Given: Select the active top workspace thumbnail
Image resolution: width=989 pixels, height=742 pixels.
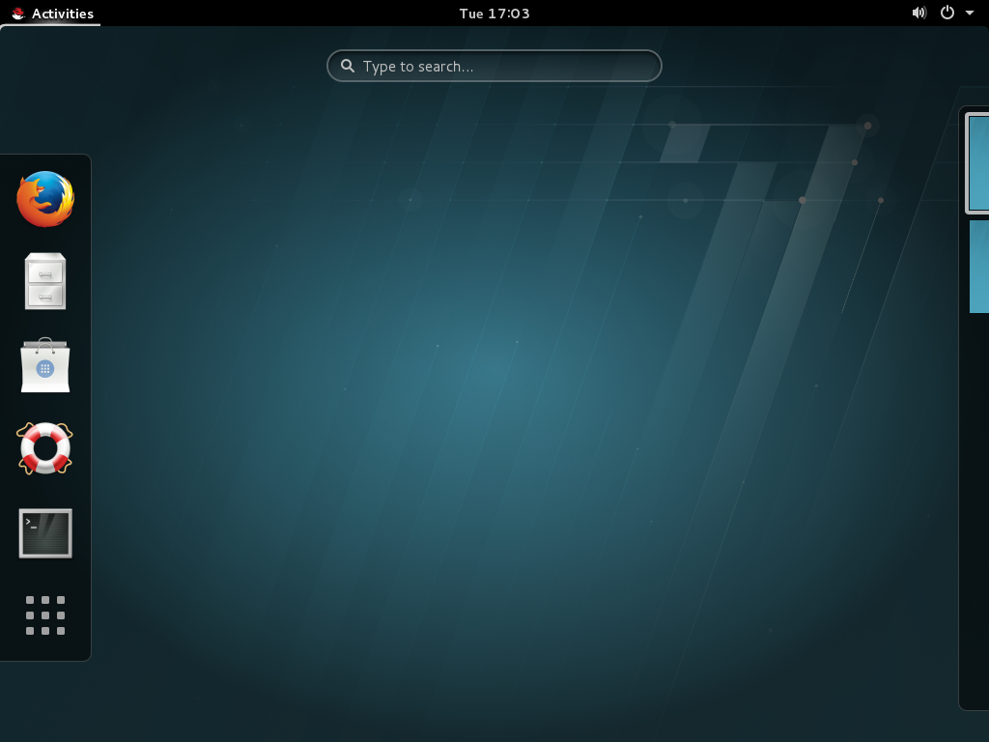Looking at the screenshot, I should (979, 163).
